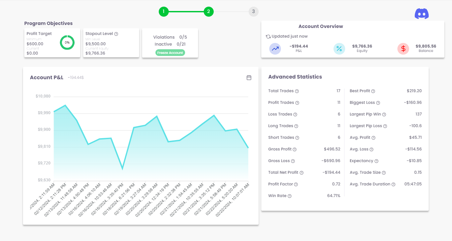
Task: Click the last chart point at 10:07:01 AM
Action: pos(248,147)
